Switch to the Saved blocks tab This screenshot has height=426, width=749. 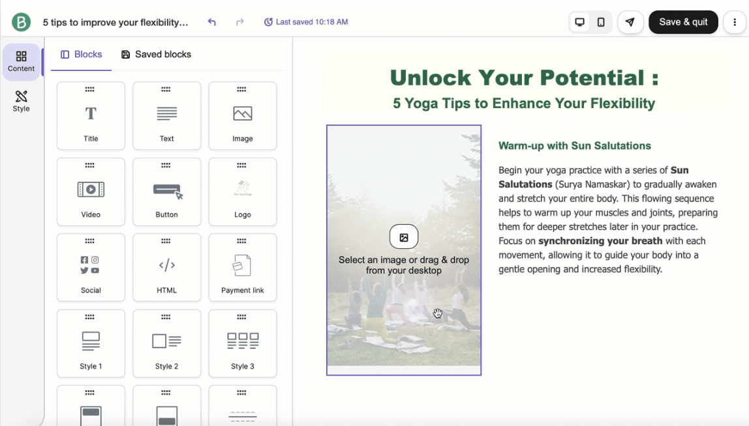tap(156, 54)
